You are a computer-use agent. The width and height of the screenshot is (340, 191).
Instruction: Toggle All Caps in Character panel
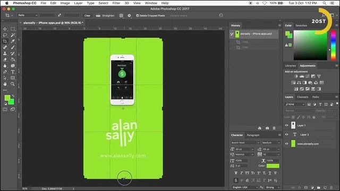(247, 173)
